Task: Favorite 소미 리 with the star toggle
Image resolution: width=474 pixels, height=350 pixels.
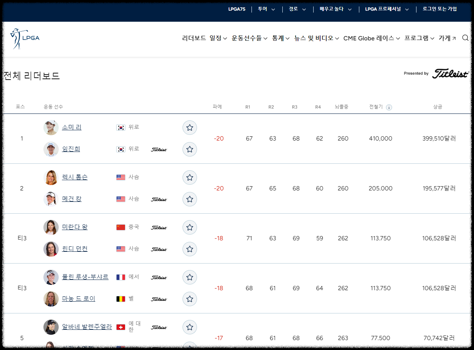Action: (x=189, y=128)
